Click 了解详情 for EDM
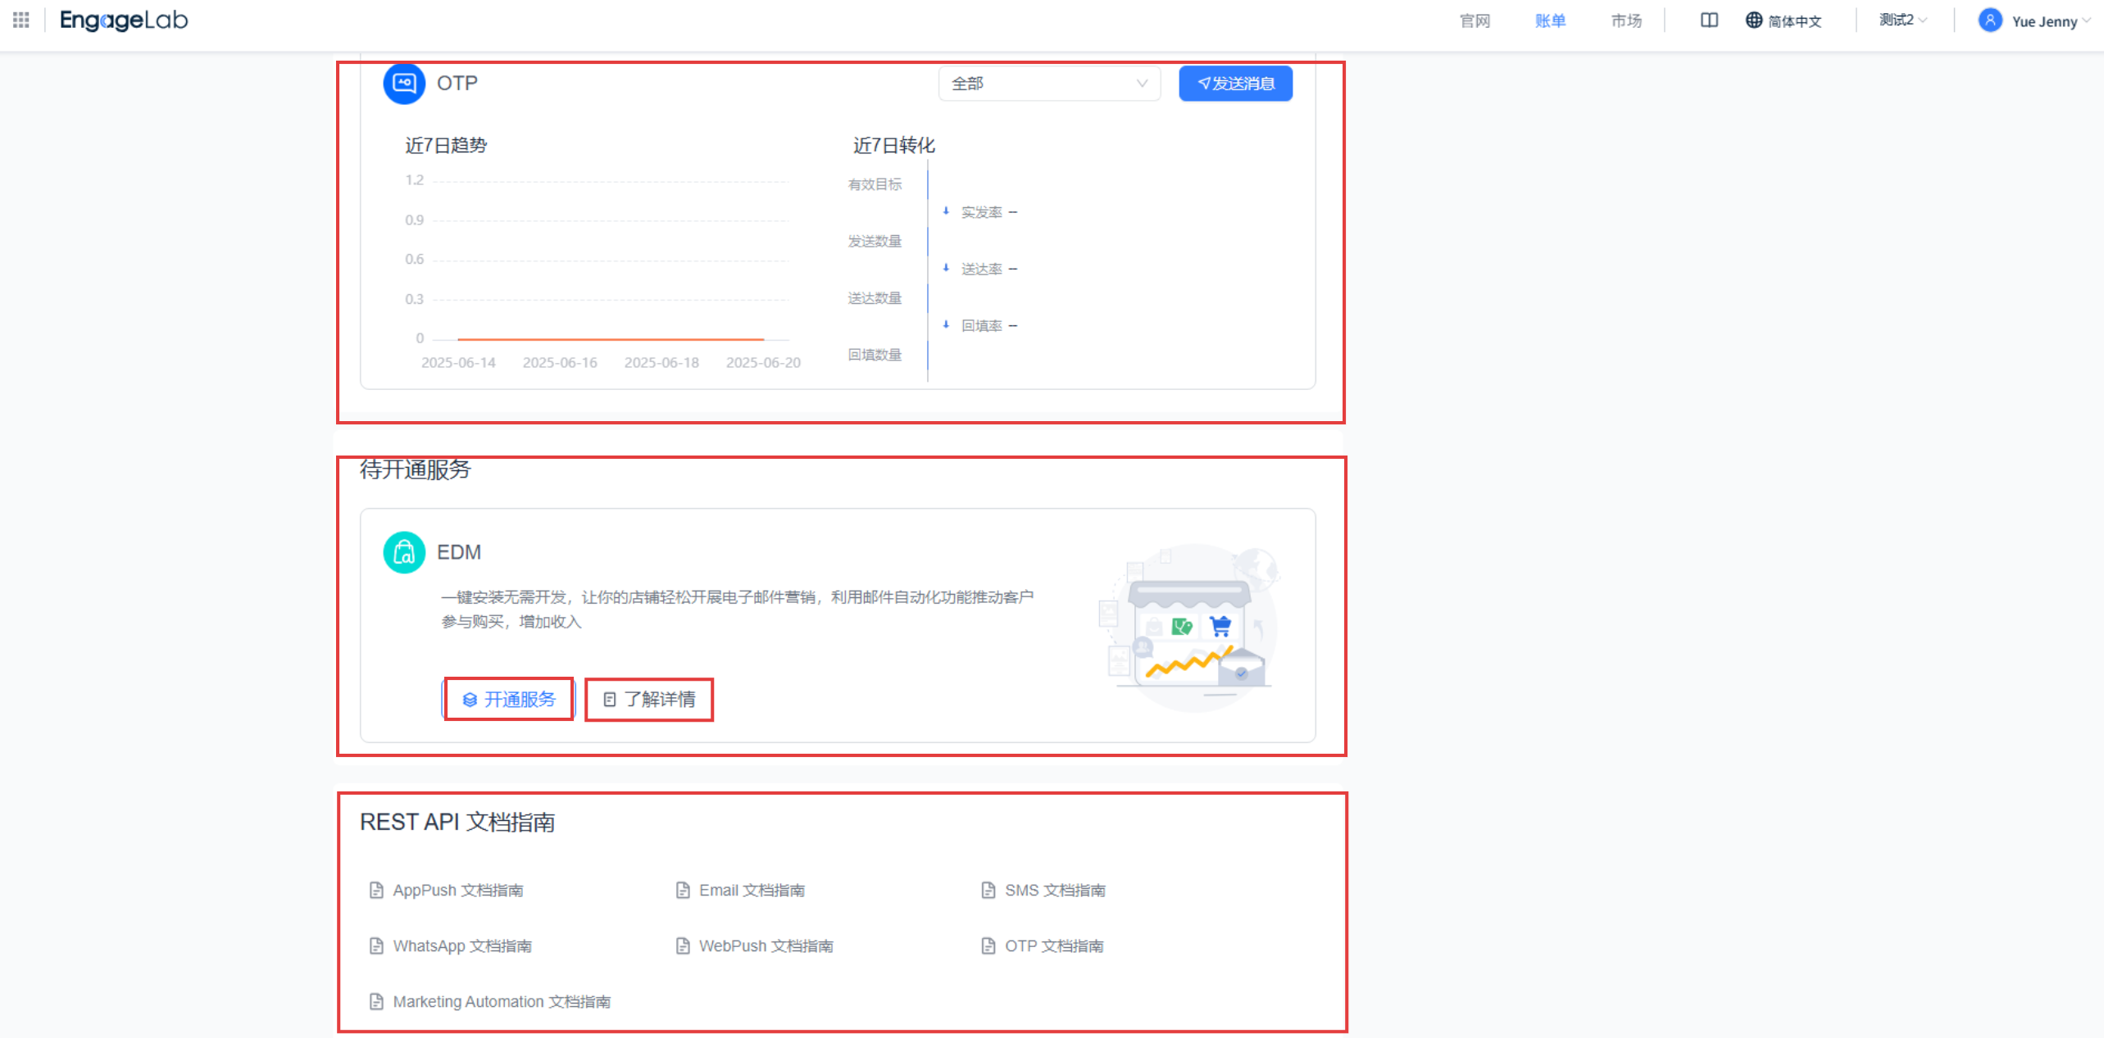The image size is (2104, 1038). [x=649, y=699]
